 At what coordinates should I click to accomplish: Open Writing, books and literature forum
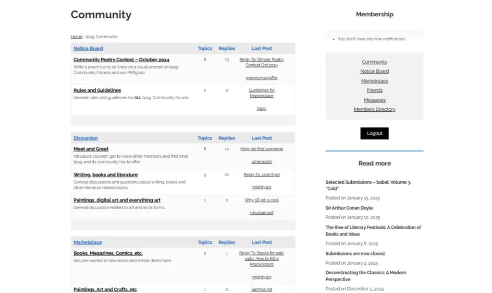105,175
